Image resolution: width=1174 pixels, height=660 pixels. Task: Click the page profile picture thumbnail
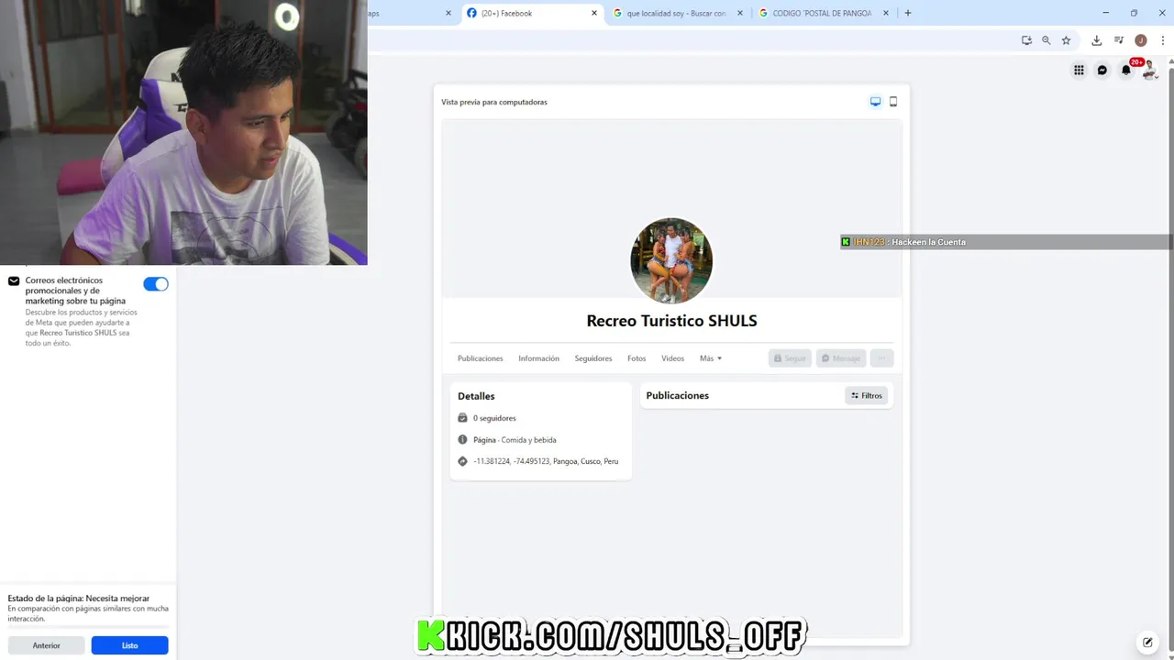pos(671,261)
